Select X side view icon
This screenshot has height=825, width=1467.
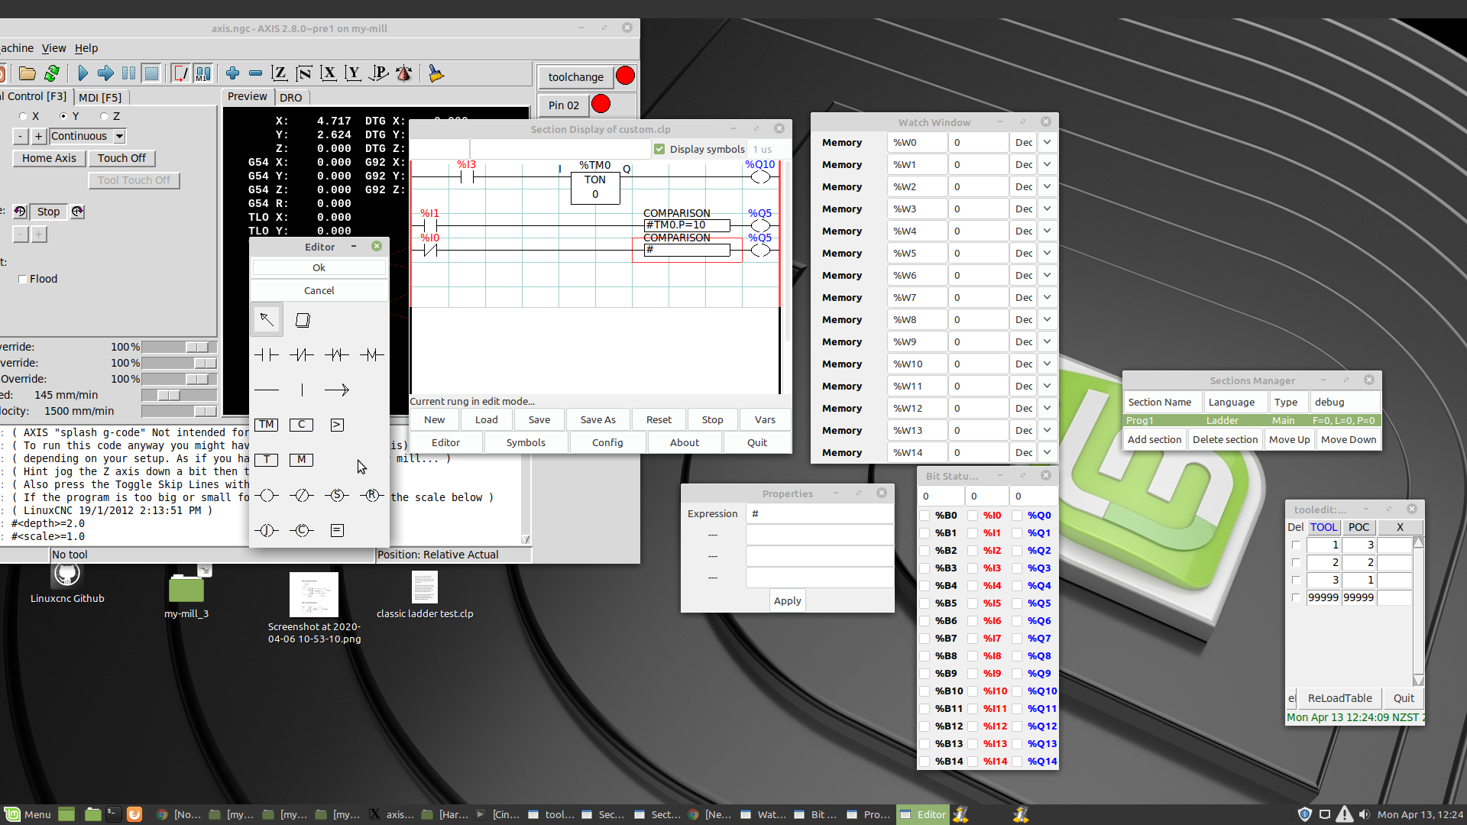329,73
